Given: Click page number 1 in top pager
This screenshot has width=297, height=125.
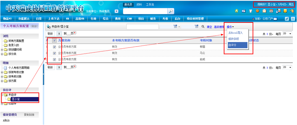Looking at the screenshot, I should point(59,34).
